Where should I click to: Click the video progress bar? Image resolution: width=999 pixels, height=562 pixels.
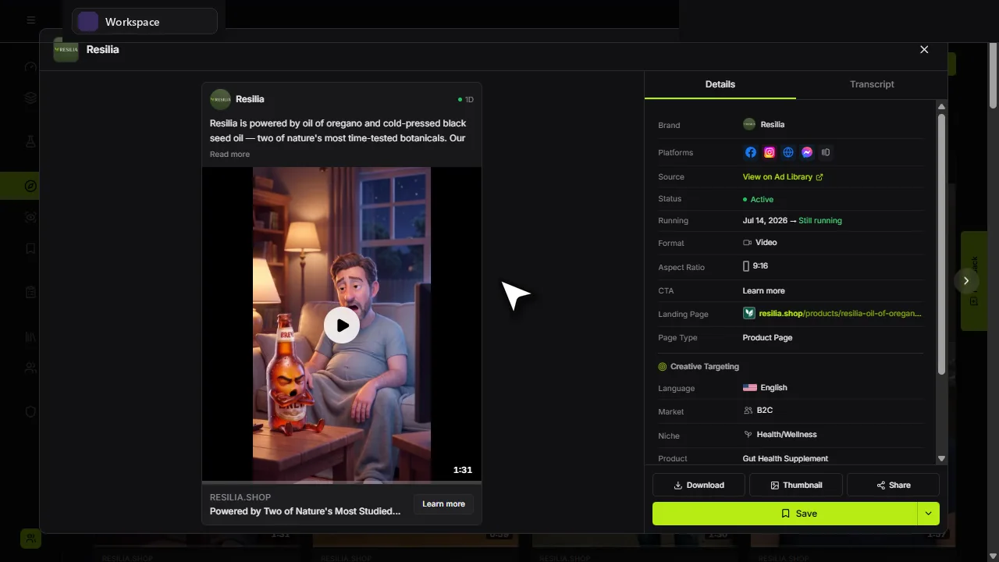click(342, 482)
